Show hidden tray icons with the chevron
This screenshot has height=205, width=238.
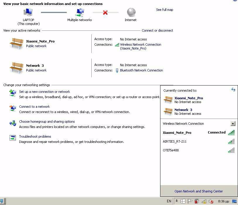(x=177, y=201)
